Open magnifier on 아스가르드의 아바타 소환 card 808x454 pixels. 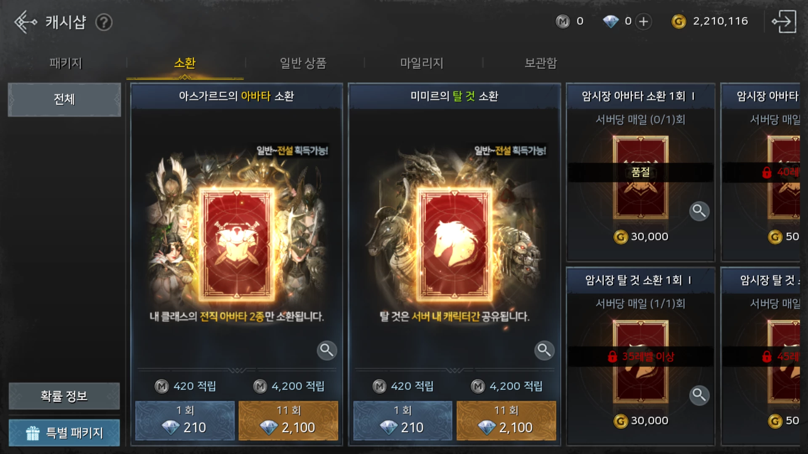click(327, 350)
